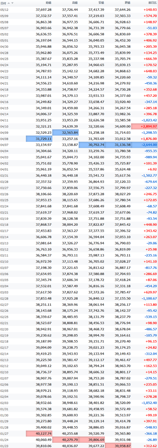Viewport: 158px width, 448px height.
Task: Select closing value 35,839.99
Action: click(123, 52)
